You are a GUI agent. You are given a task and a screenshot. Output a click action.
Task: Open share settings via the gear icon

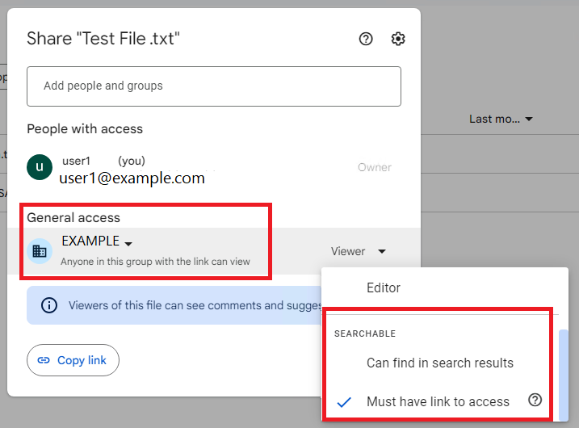[397, 39]
